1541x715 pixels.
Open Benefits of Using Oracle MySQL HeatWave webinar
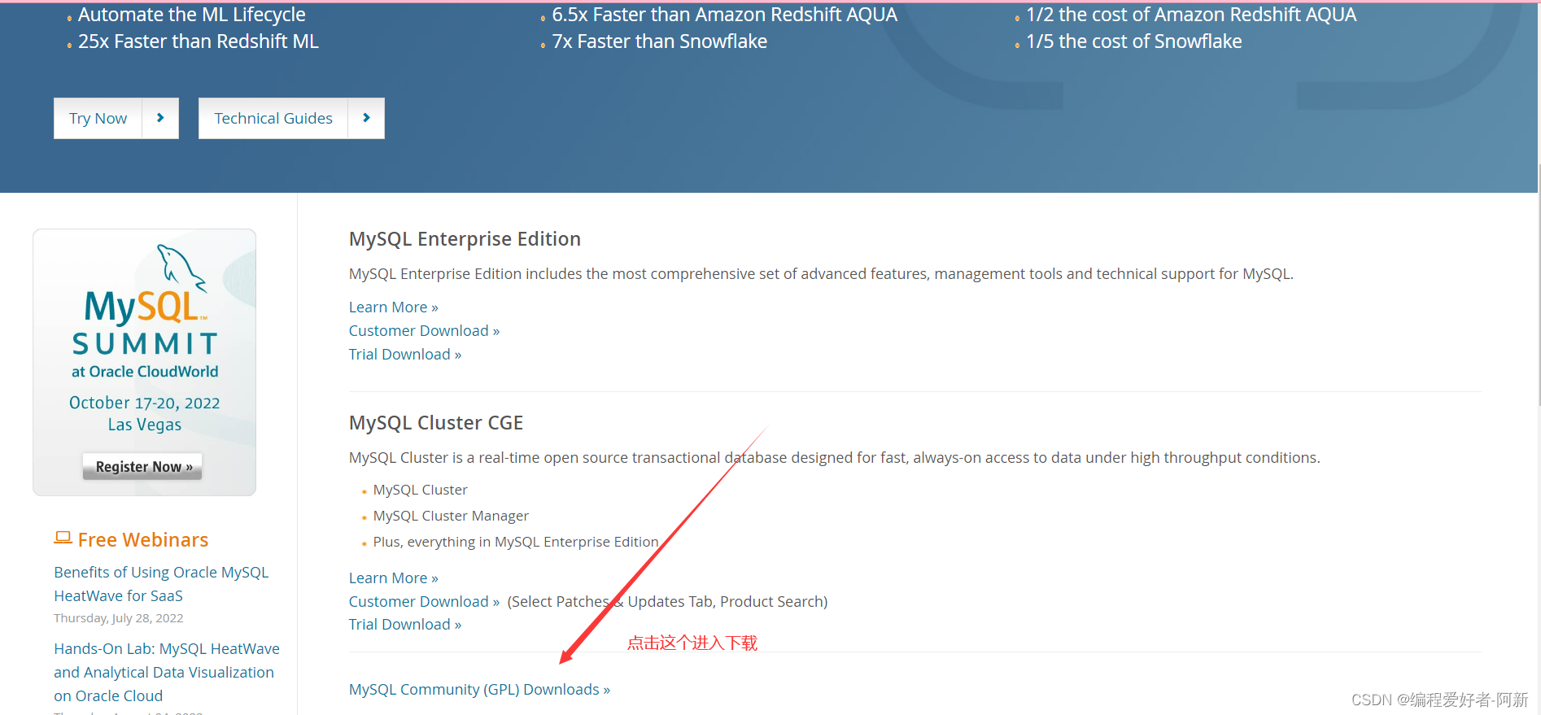tap(161, 584)
